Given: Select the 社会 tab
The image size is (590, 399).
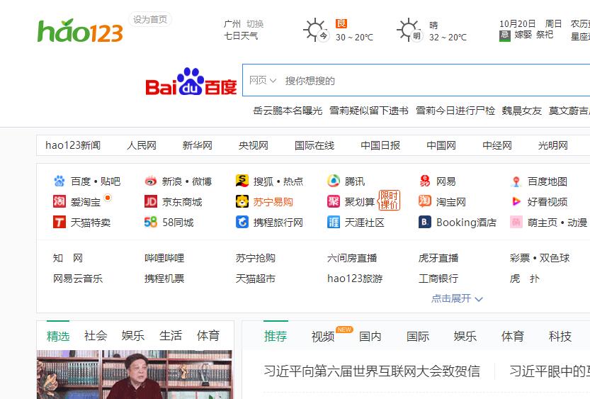Looking at the screenshot, I should pyautogui.click(x=96, y=335).
